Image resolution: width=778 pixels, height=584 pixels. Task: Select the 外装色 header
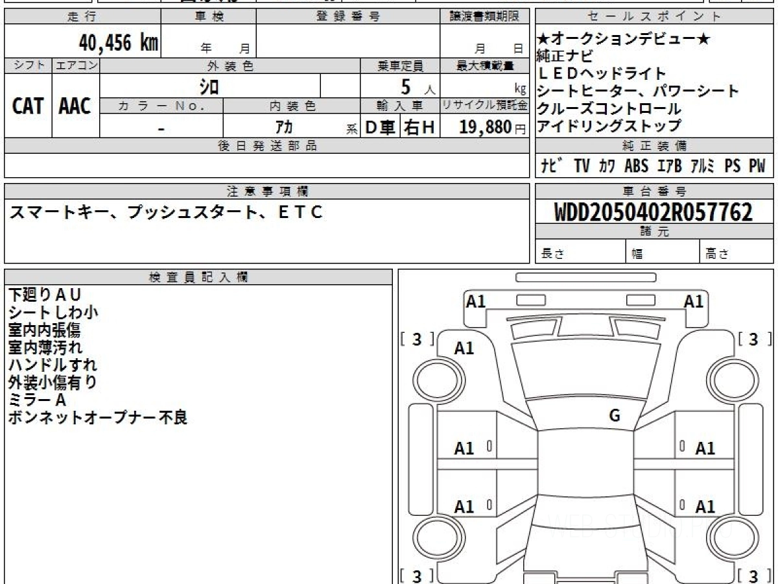pos(230,66)
